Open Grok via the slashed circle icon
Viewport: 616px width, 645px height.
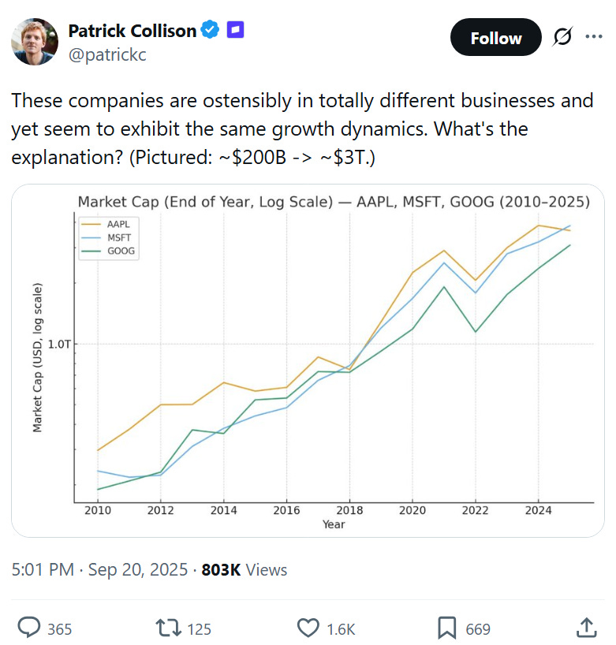563,38
